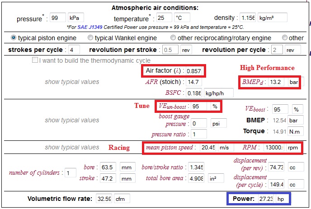Viewport: 311px width, 209px height.
Task: Open the pressure unit kPa field
Action: (75, 18)
